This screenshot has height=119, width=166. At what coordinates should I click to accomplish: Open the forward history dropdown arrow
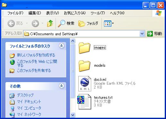[x=42, y=23]
